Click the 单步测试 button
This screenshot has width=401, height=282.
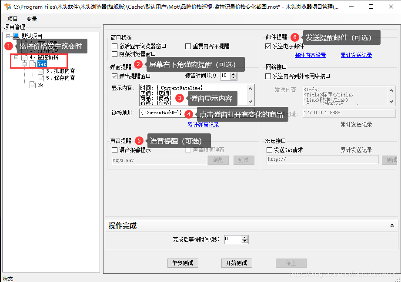tap(183, 263)
